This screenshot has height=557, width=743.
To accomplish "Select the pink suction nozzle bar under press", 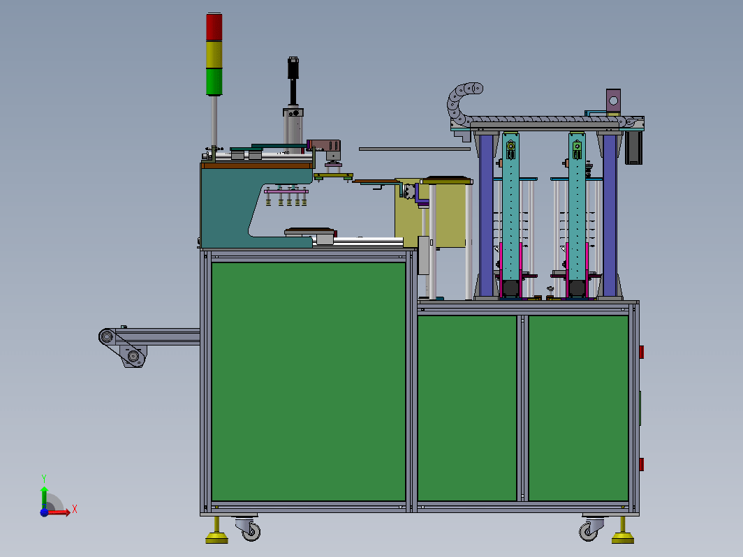I will (x=287, y=191).
